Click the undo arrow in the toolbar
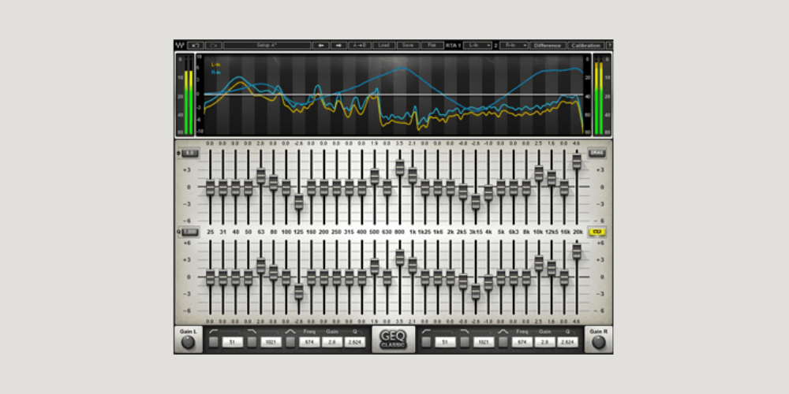789x394 pixels. tap(195, 45)
